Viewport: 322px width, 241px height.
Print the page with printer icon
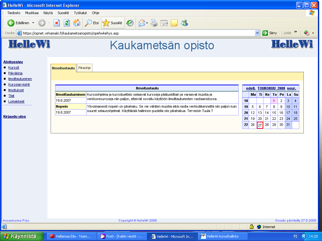tap(154, 23)
